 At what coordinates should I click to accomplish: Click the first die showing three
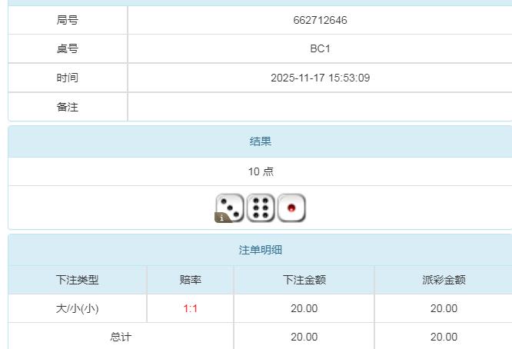(x=229, y=208)
